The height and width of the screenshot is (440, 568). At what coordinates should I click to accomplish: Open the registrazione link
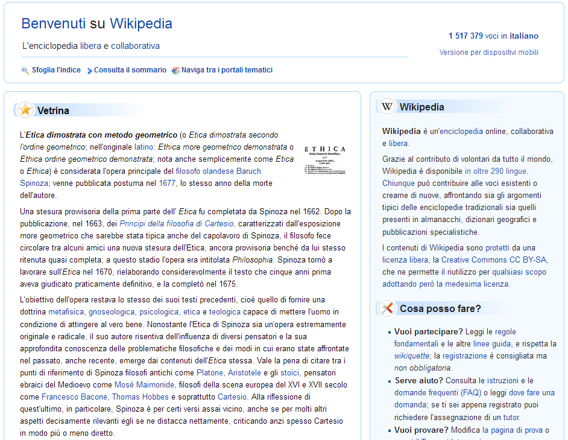[465, 356]
